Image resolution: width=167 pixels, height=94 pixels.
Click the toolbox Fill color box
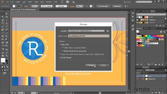coord(3,60)
